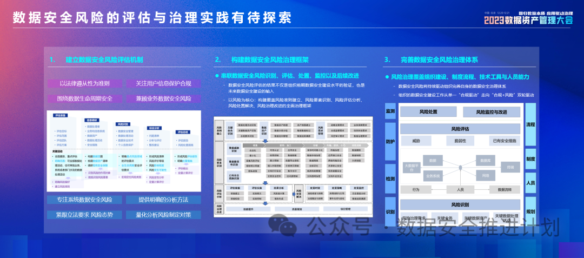Click the 风险监控与改进 box
The image size is (584, 258).
click(x=492, y=112)
